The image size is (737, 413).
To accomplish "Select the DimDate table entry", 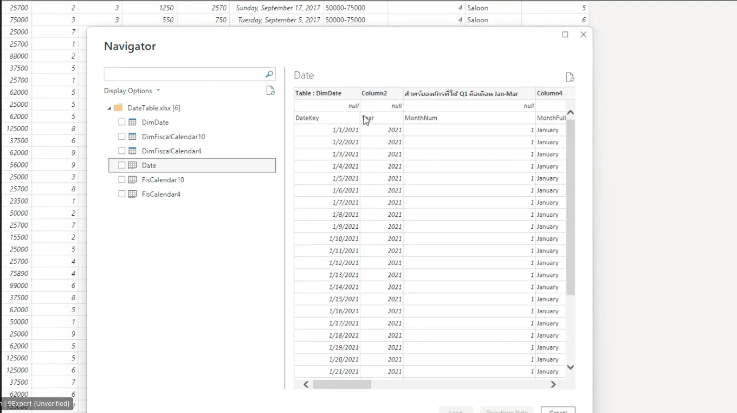I will (155, 122).
